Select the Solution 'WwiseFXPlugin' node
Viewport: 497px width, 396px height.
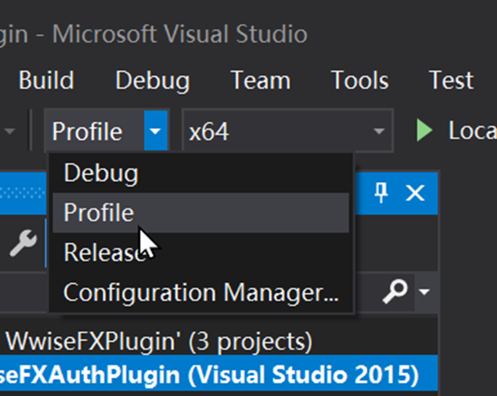point(158,341)
